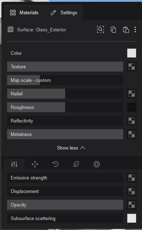Toggle the Texture map checker button
142x230 pixels.
point(132,67)
